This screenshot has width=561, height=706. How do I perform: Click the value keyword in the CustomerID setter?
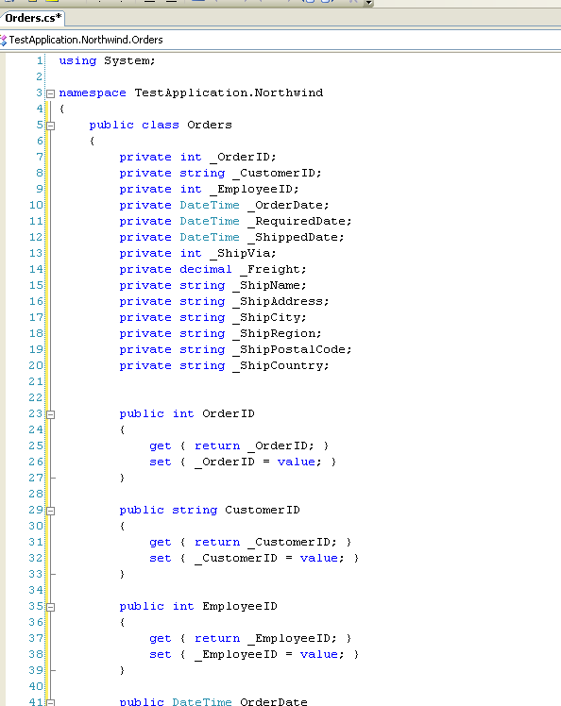tap(318, 559)
